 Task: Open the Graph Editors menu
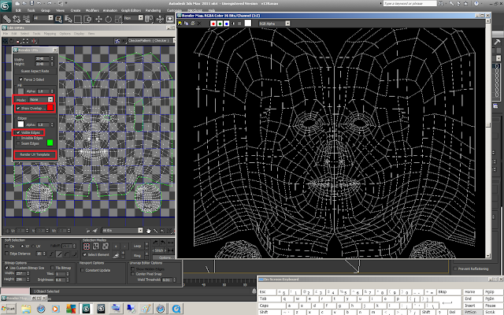click(132, 10)
